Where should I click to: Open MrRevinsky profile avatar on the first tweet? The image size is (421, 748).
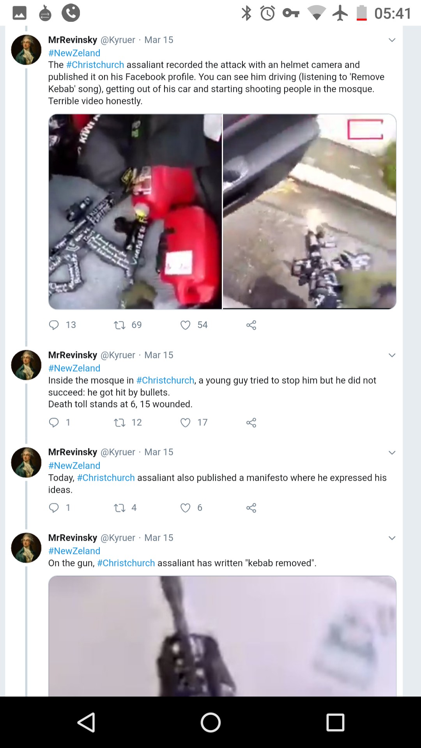(x=26, y=49)
